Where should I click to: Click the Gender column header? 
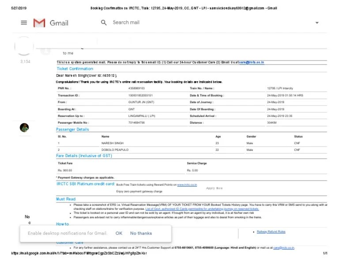(251, 136)
